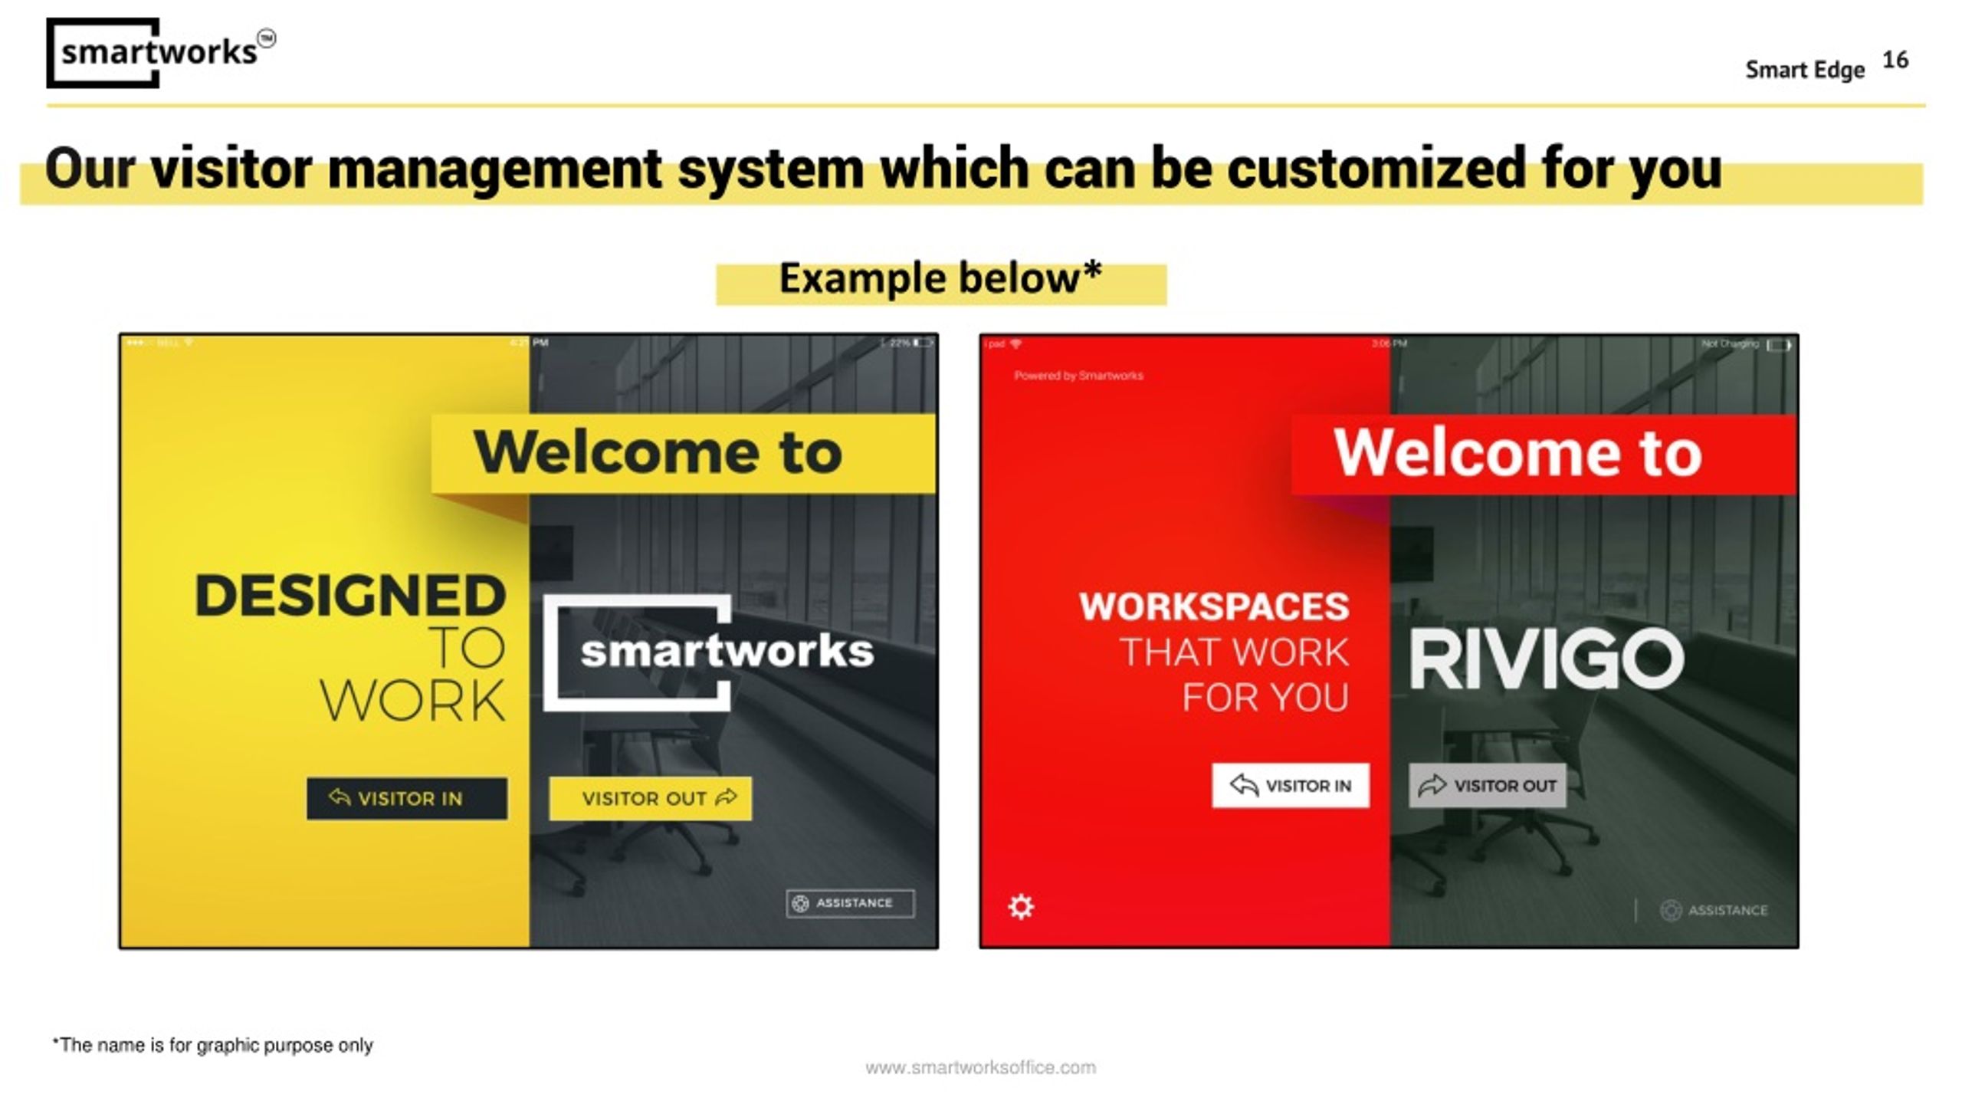Screen dimensions: 1962x1104
Task: Click the battery icon on the red screen status bar
Action: pos(1778,345)
